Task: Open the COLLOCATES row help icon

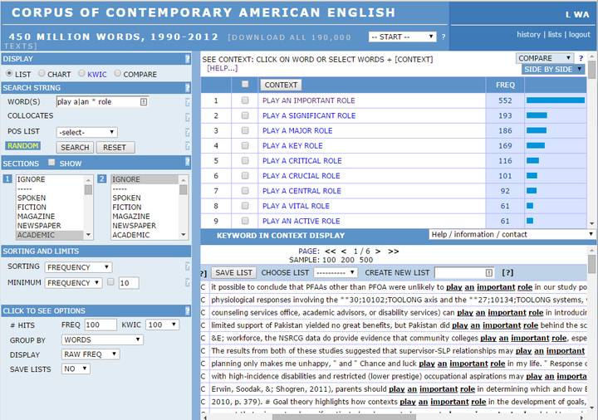Action: coord(187,117)
